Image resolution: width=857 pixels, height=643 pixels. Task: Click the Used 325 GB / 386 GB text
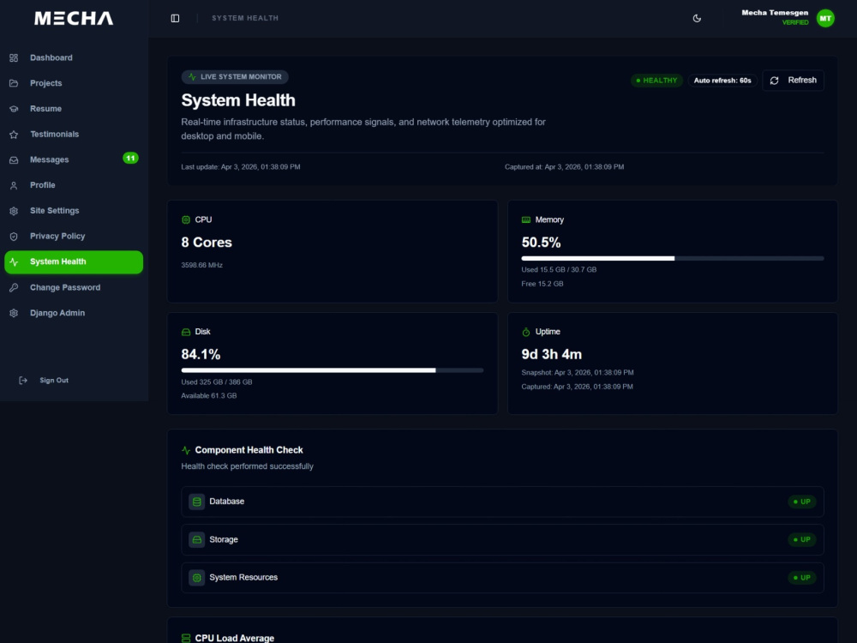(x=217, y=382)
